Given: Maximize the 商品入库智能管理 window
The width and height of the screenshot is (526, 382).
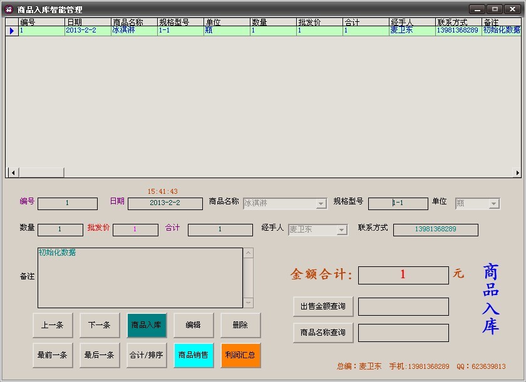Looking at the screenshot, I should point(495,9).
